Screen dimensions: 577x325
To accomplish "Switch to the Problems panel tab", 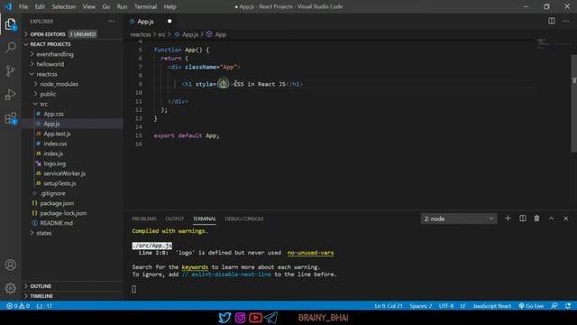I will 144,218.
